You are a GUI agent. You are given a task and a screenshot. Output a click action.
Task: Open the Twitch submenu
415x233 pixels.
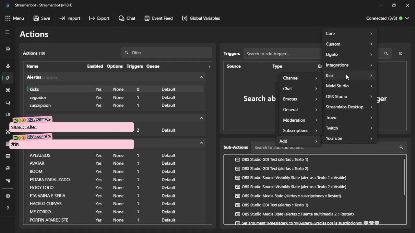(x=349, y=128)
